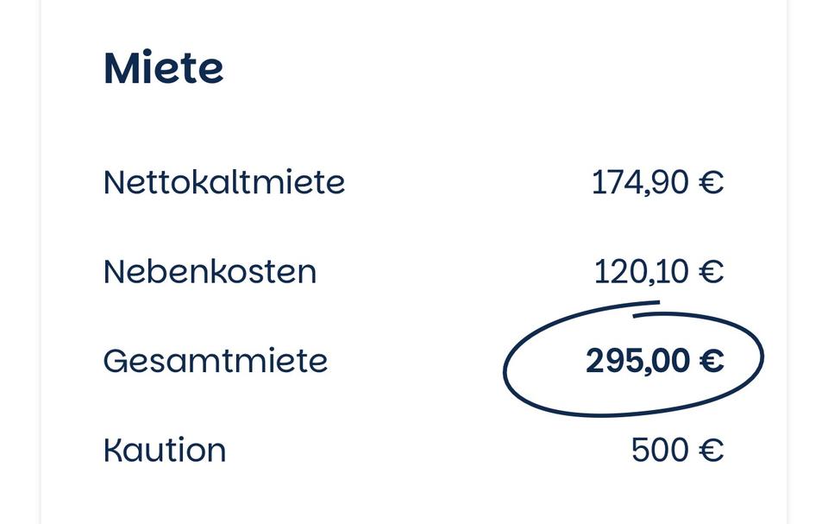Tap the euro sign after 120,10

711,272
